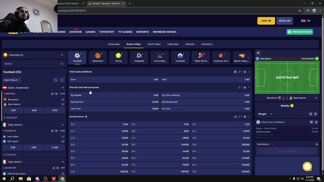Star the Total Goals Odd/Even market
The width and height of the screenshot is (324, 182).
point(245,72)
